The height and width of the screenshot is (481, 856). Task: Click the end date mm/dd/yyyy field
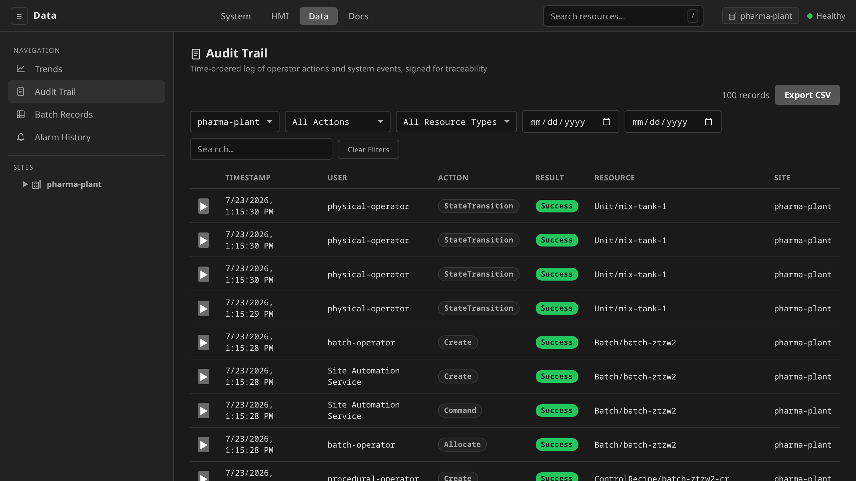[x=673, y=122]
